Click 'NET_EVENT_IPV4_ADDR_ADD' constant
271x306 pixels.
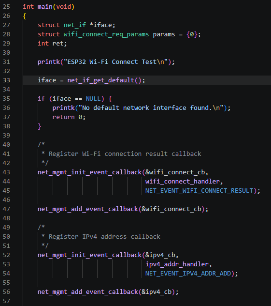click(188, 273)
